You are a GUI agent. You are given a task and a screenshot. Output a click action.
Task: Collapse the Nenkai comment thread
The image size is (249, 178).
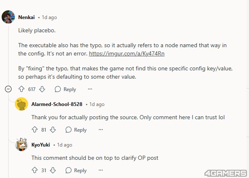(8, 89)
